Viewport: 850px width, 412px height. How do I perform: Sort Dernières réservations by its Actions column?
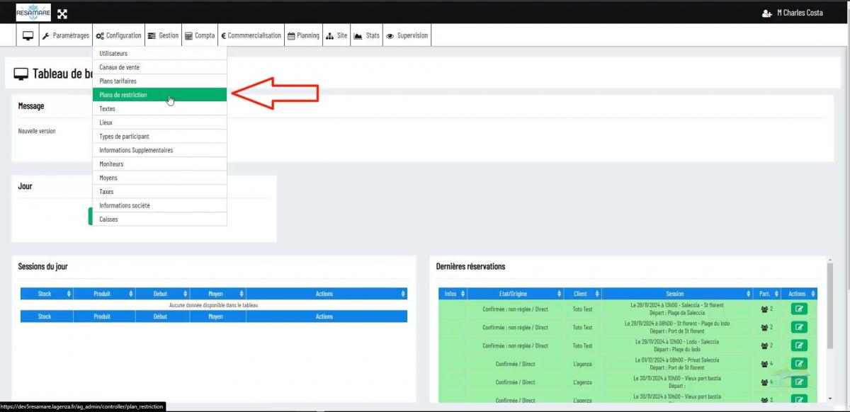pyautogui.click(x=799, y=294)
